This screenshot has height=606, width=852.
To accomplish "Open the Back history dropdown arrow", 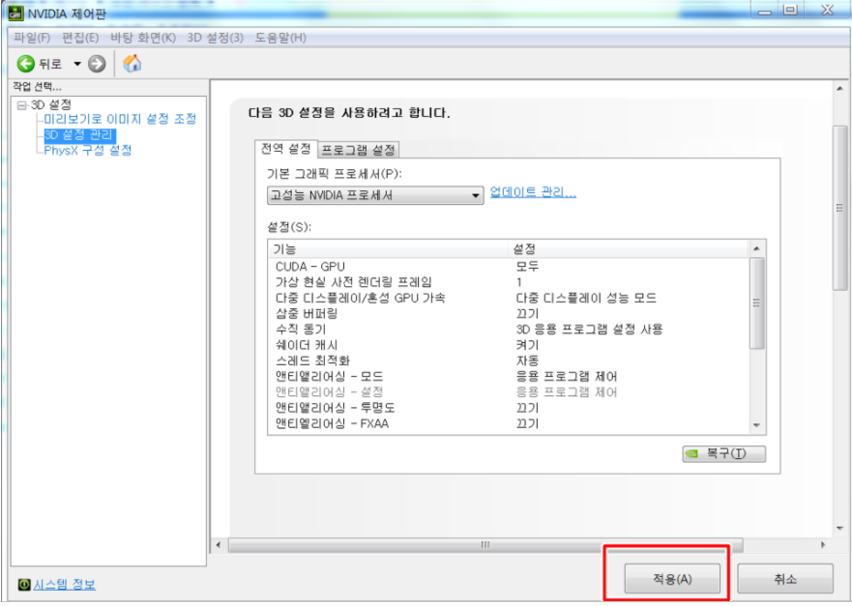I will (77, 64).
